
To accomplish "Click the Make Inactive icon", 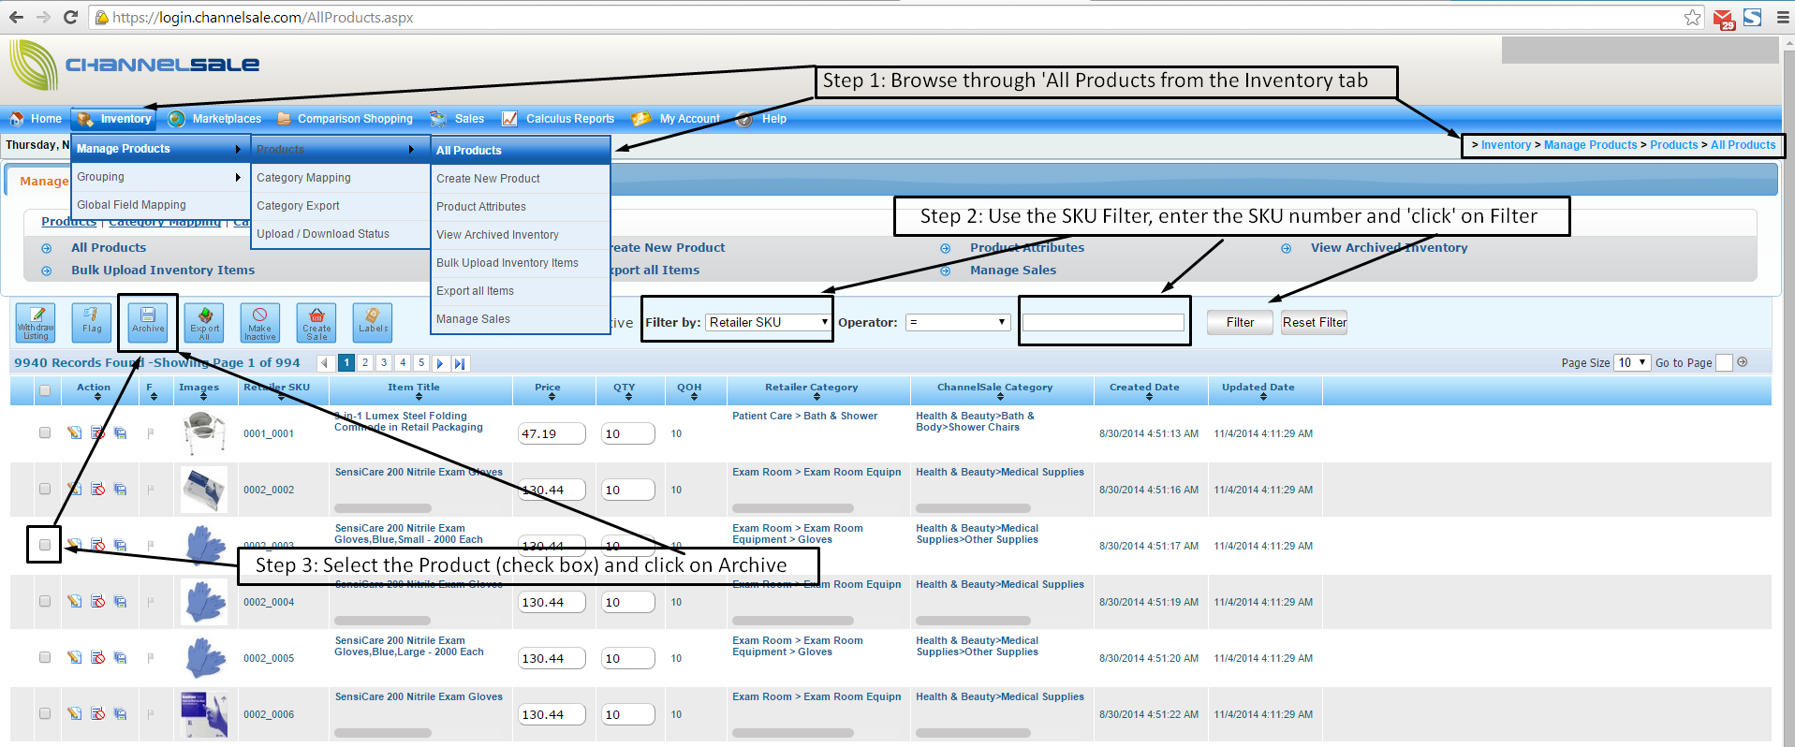I will 259,322.
